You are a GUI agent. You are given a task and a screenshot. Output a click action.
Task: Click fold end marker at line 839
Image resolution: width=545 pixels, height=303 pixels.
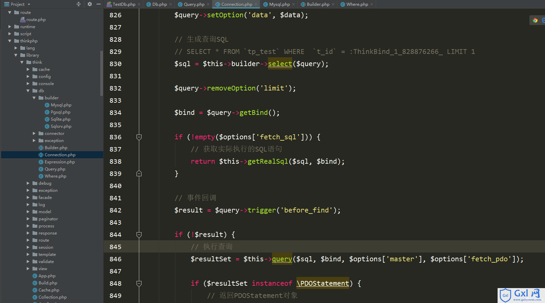tap(139, 174)
